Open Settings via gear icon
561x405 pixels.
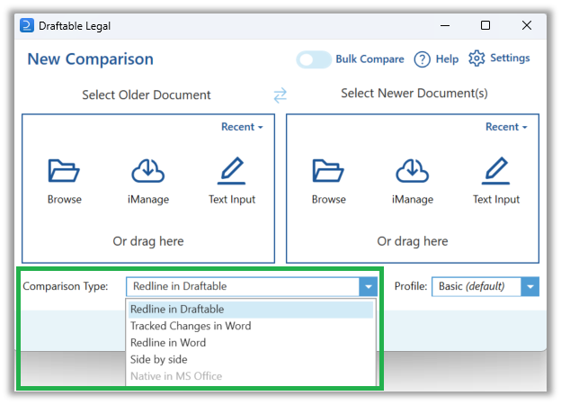pyautogui.click(x=476, y=58)
